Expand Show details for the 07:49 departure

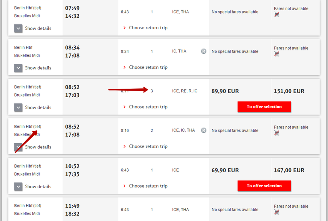pos(18,28)
